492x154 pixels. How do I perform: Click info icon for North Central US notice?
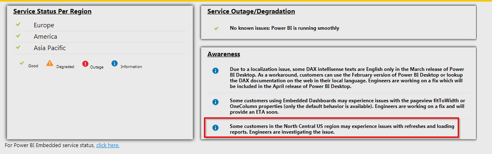pos(215,128)
